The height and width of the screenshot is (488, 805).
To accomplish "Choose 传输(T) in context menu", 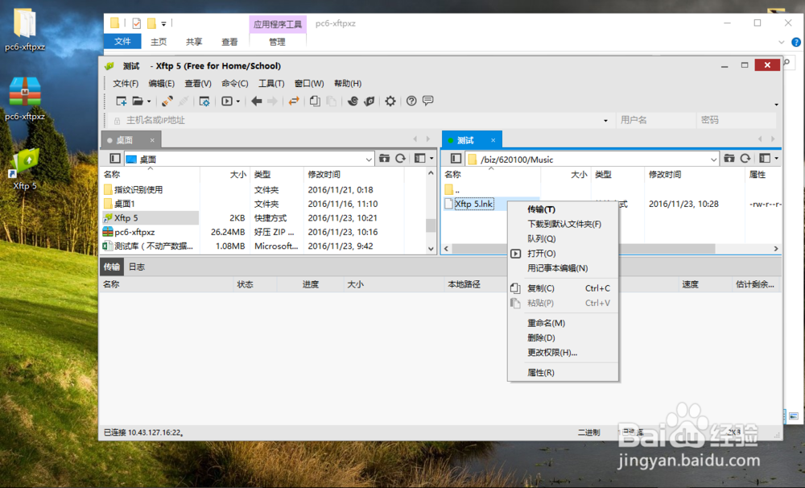I will pos(563,209).
